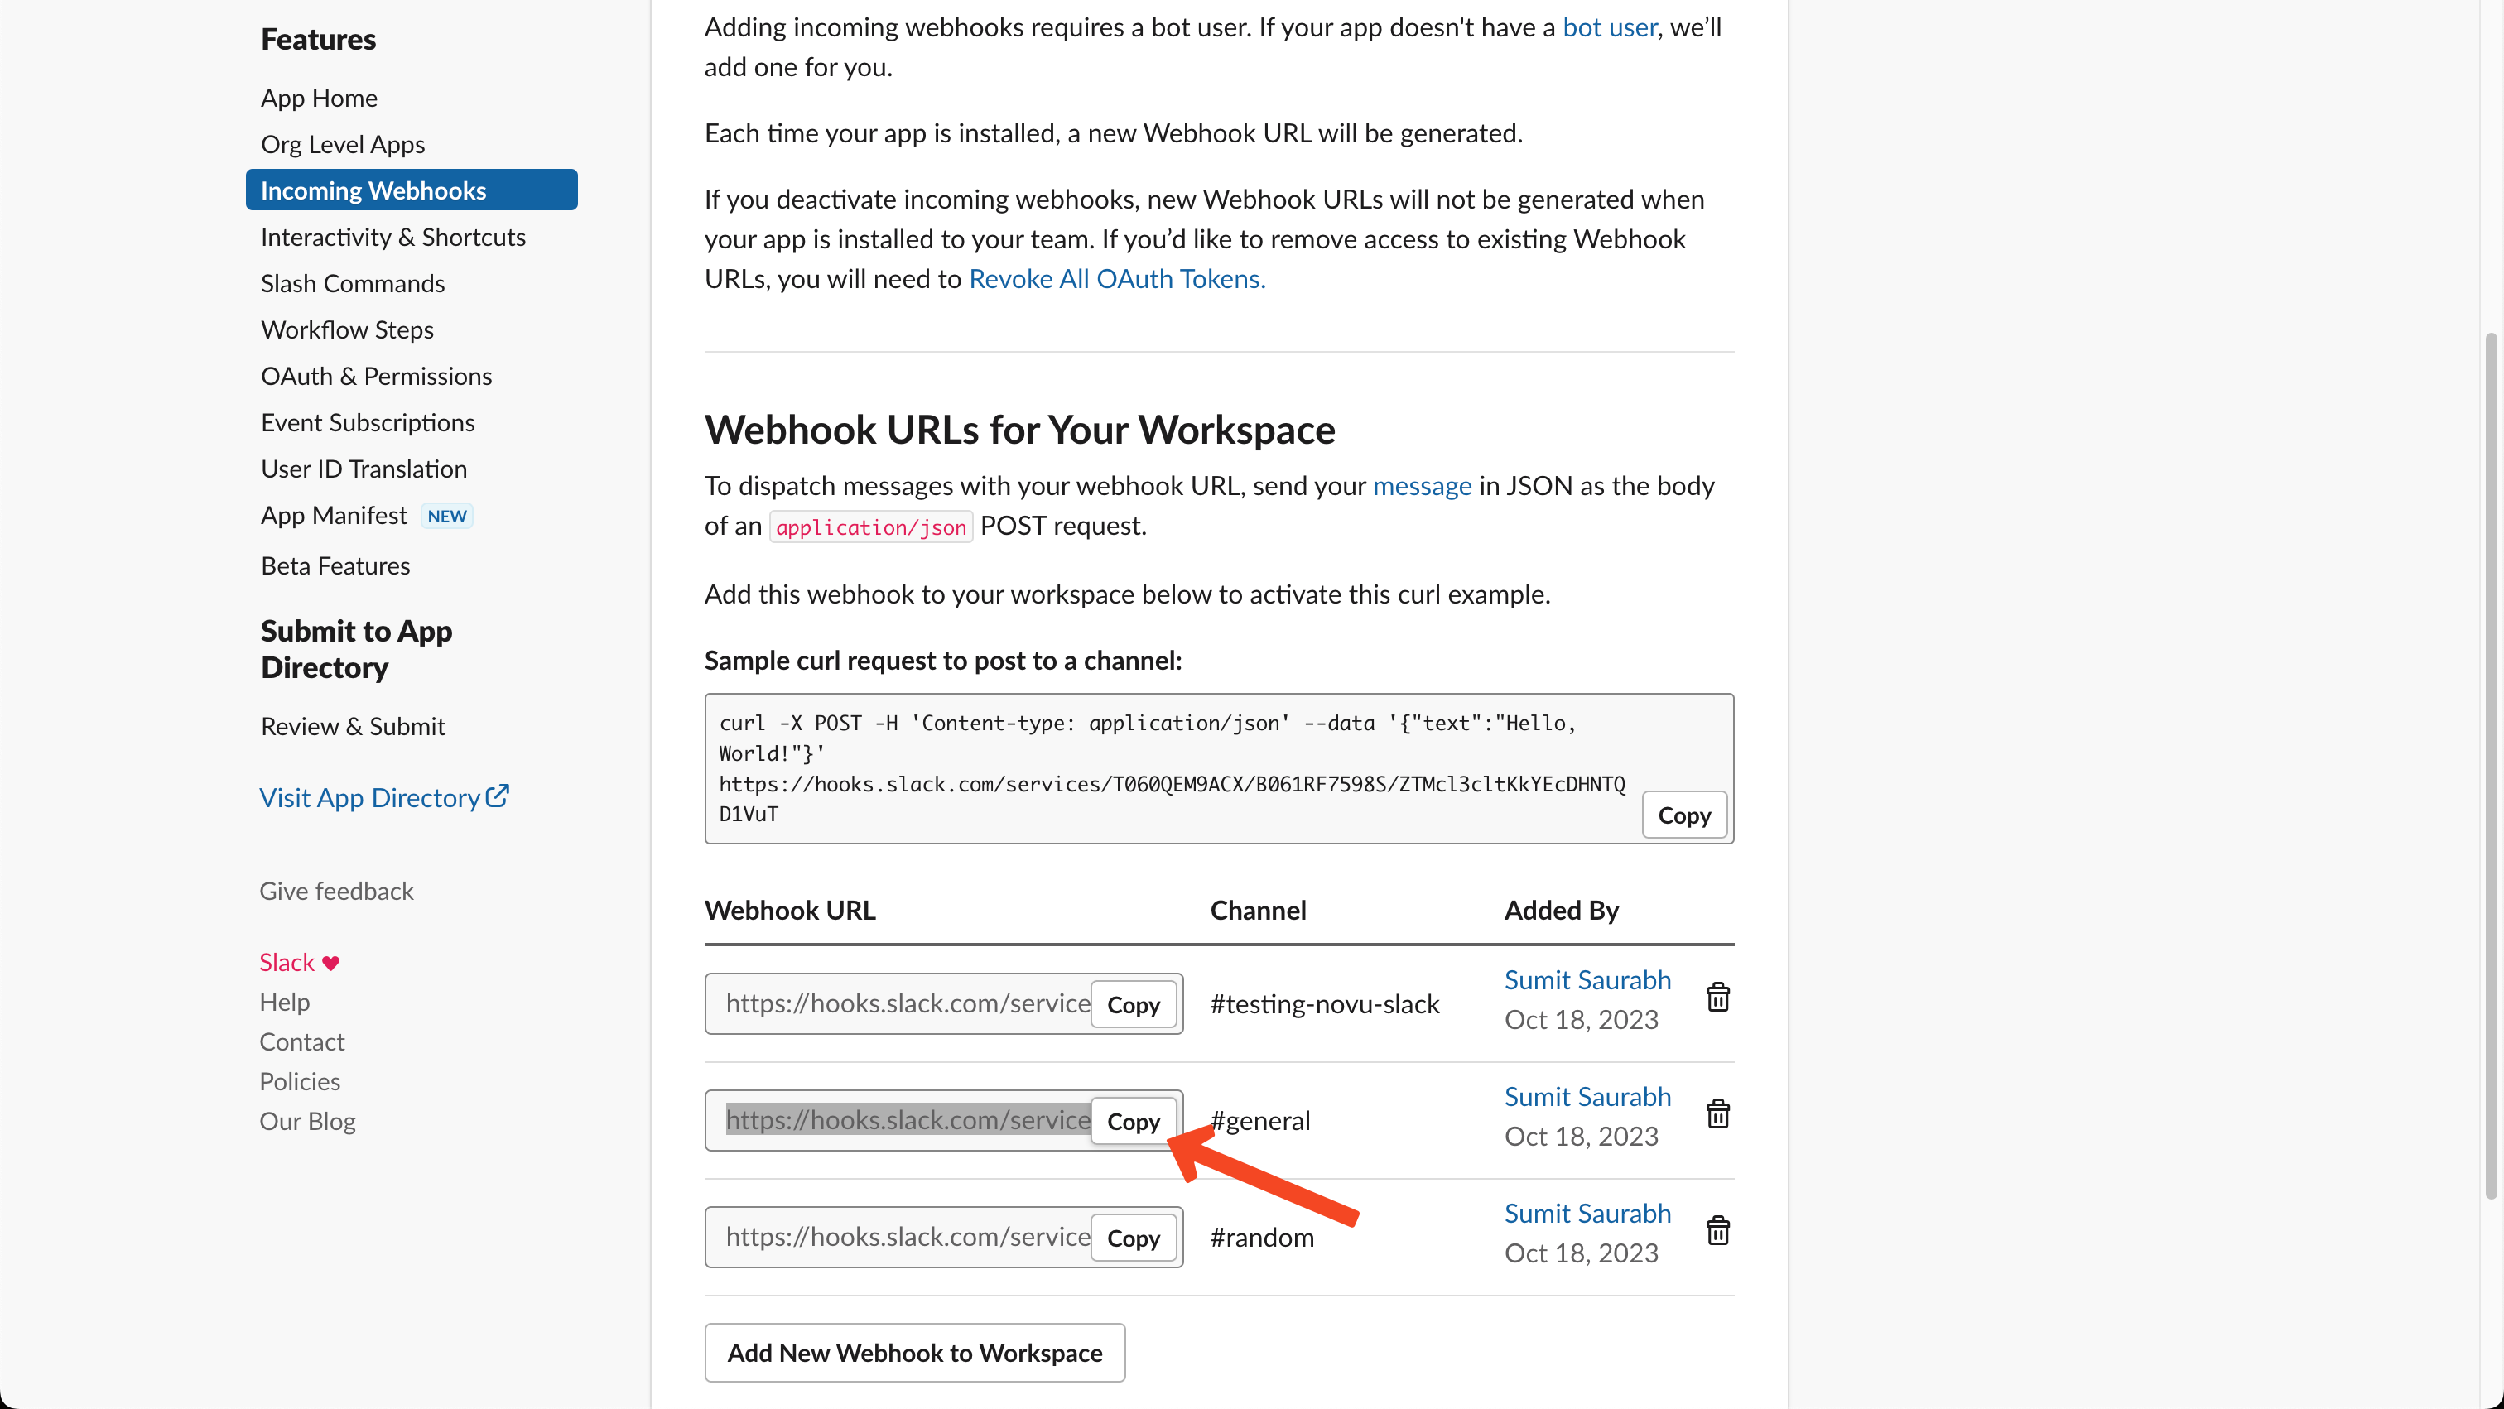
Task: Copy the sample curl request command
Action: coord(1683,814)
